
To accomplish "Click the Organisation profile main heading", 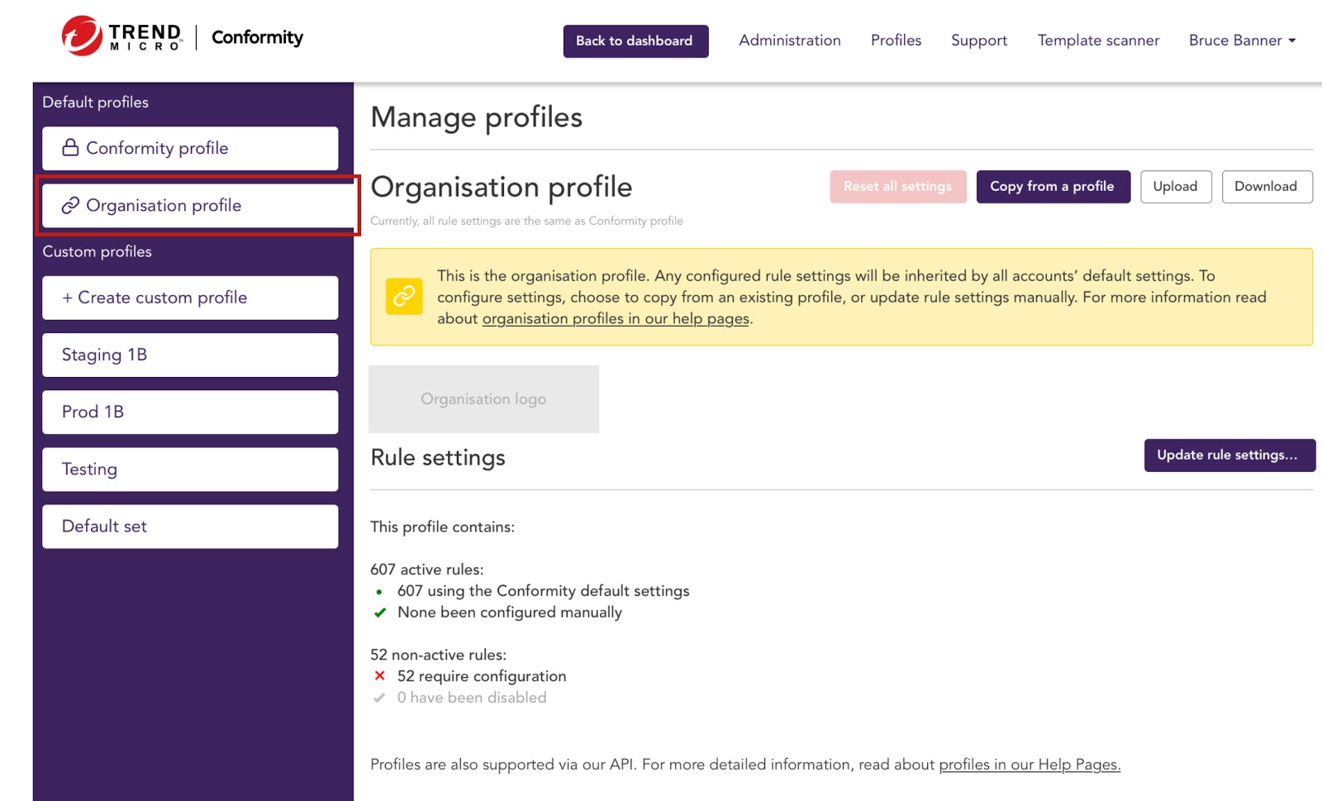I will tap(501, 188).
